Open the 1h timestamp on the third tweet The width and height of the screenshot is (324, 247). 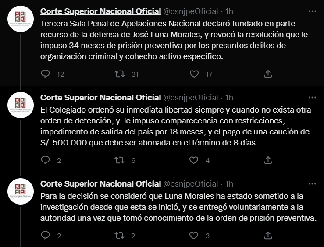tap(229, 183)
